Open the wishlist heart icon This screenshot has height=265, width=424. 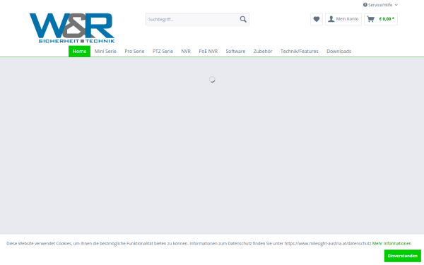(317, 19)
